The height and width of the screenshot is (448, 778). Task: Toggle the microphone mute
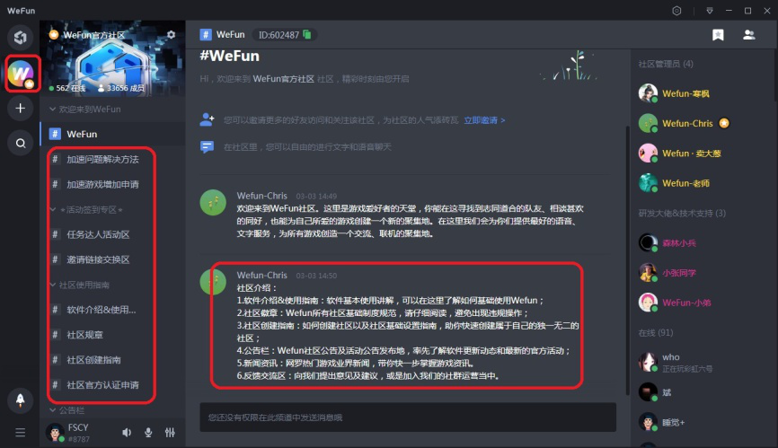pyautogui.click(x=148, y=433)
